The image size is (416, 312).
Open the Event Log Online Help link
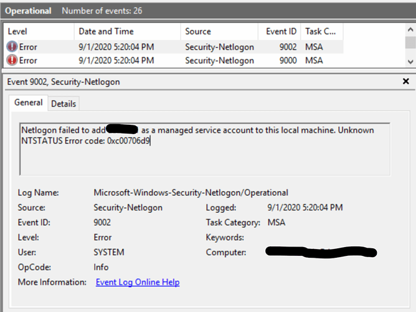click(x=138, y=282)
